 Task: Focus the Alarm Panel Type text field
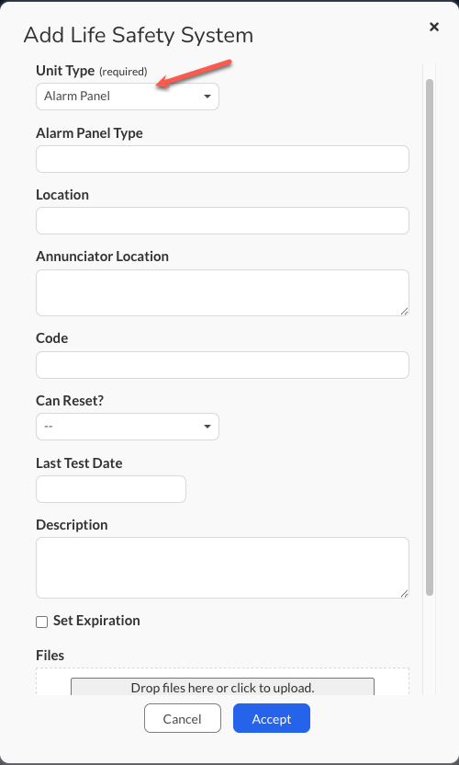222,159
